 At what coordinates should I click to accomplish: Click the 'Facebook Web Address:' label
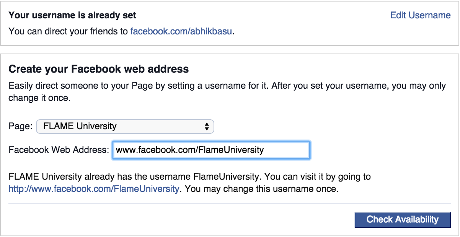tap(59, 150)
